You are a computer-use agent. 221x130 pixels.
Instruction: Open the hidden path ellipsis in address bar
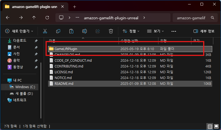(77, 18)
